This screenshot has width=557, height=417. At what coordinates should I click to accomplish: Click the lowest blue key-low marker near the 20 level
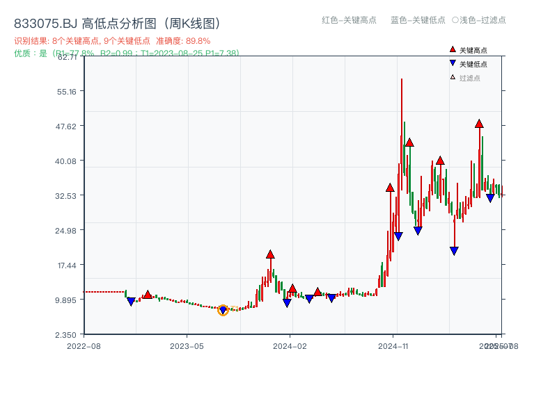(453, 250)
